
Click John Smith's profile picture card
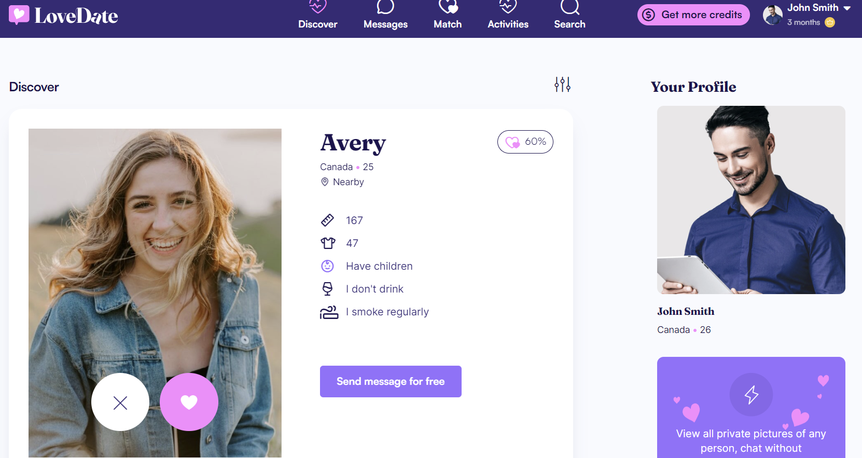tap(751, 200)
